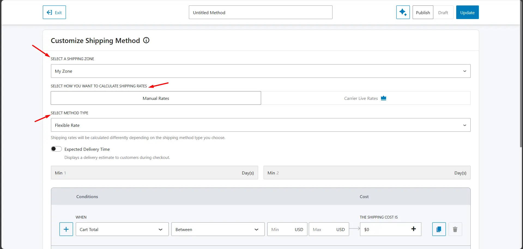Duplicate the condition row using the copy icon
Screen dimensions: 523x249
[x=439, y=229]
